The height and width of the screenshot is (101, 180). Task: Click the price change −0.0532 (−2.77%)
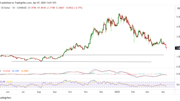[74, 8]
